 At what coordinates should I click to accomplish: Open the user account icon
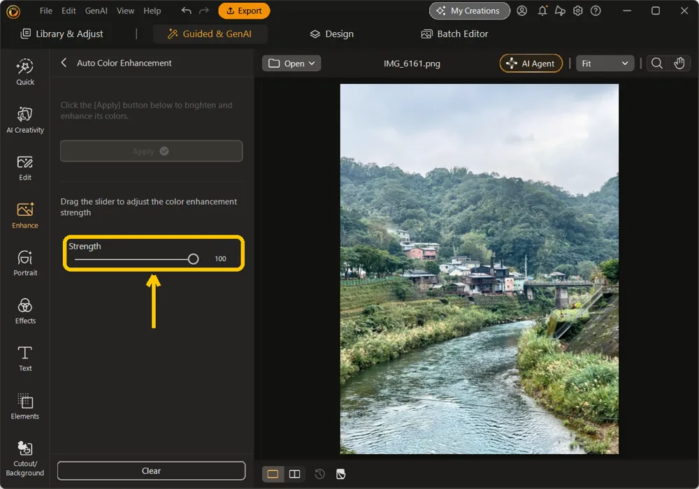pos(521,10)
